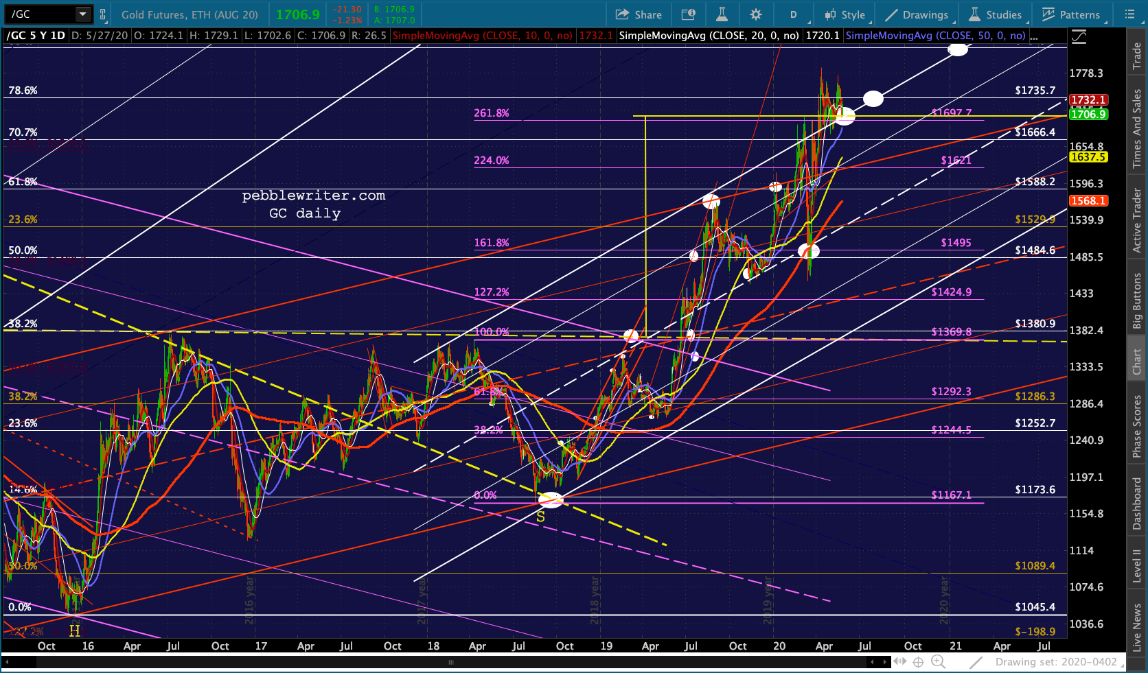This screenshot has width=1148, height=673.
Task: Click the $1735.7 price level label
Action: click(1035, 91)
